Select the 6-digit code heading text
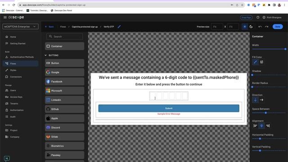Screen dimensions: 288x162 click(x=169, y=77)
